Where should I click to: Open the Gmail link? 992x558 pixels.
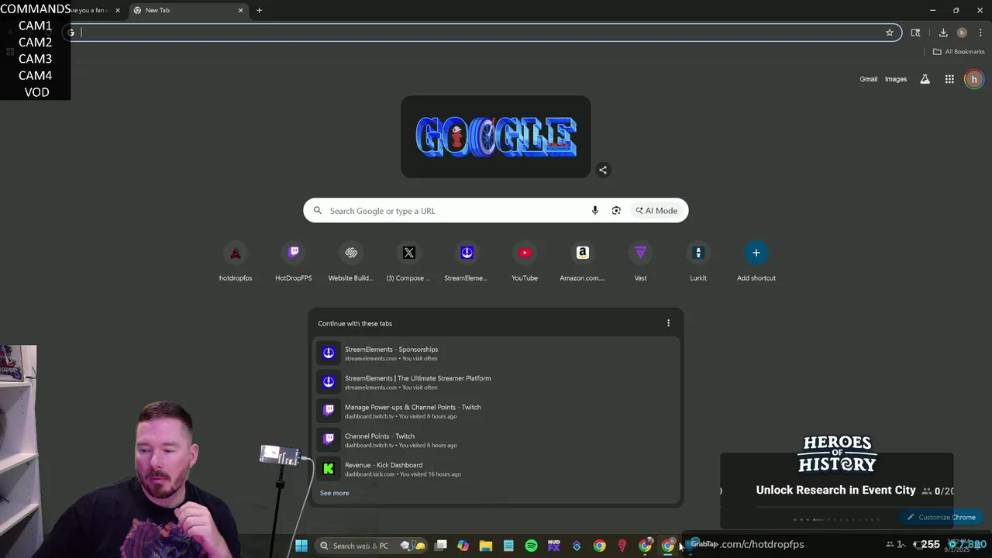pyautogui.click(x=868, y=79)
